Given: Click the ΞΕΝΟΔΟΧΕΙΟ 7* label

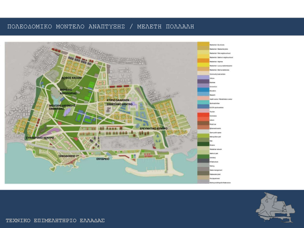Looking at the screenshot, I should (69, 156).
